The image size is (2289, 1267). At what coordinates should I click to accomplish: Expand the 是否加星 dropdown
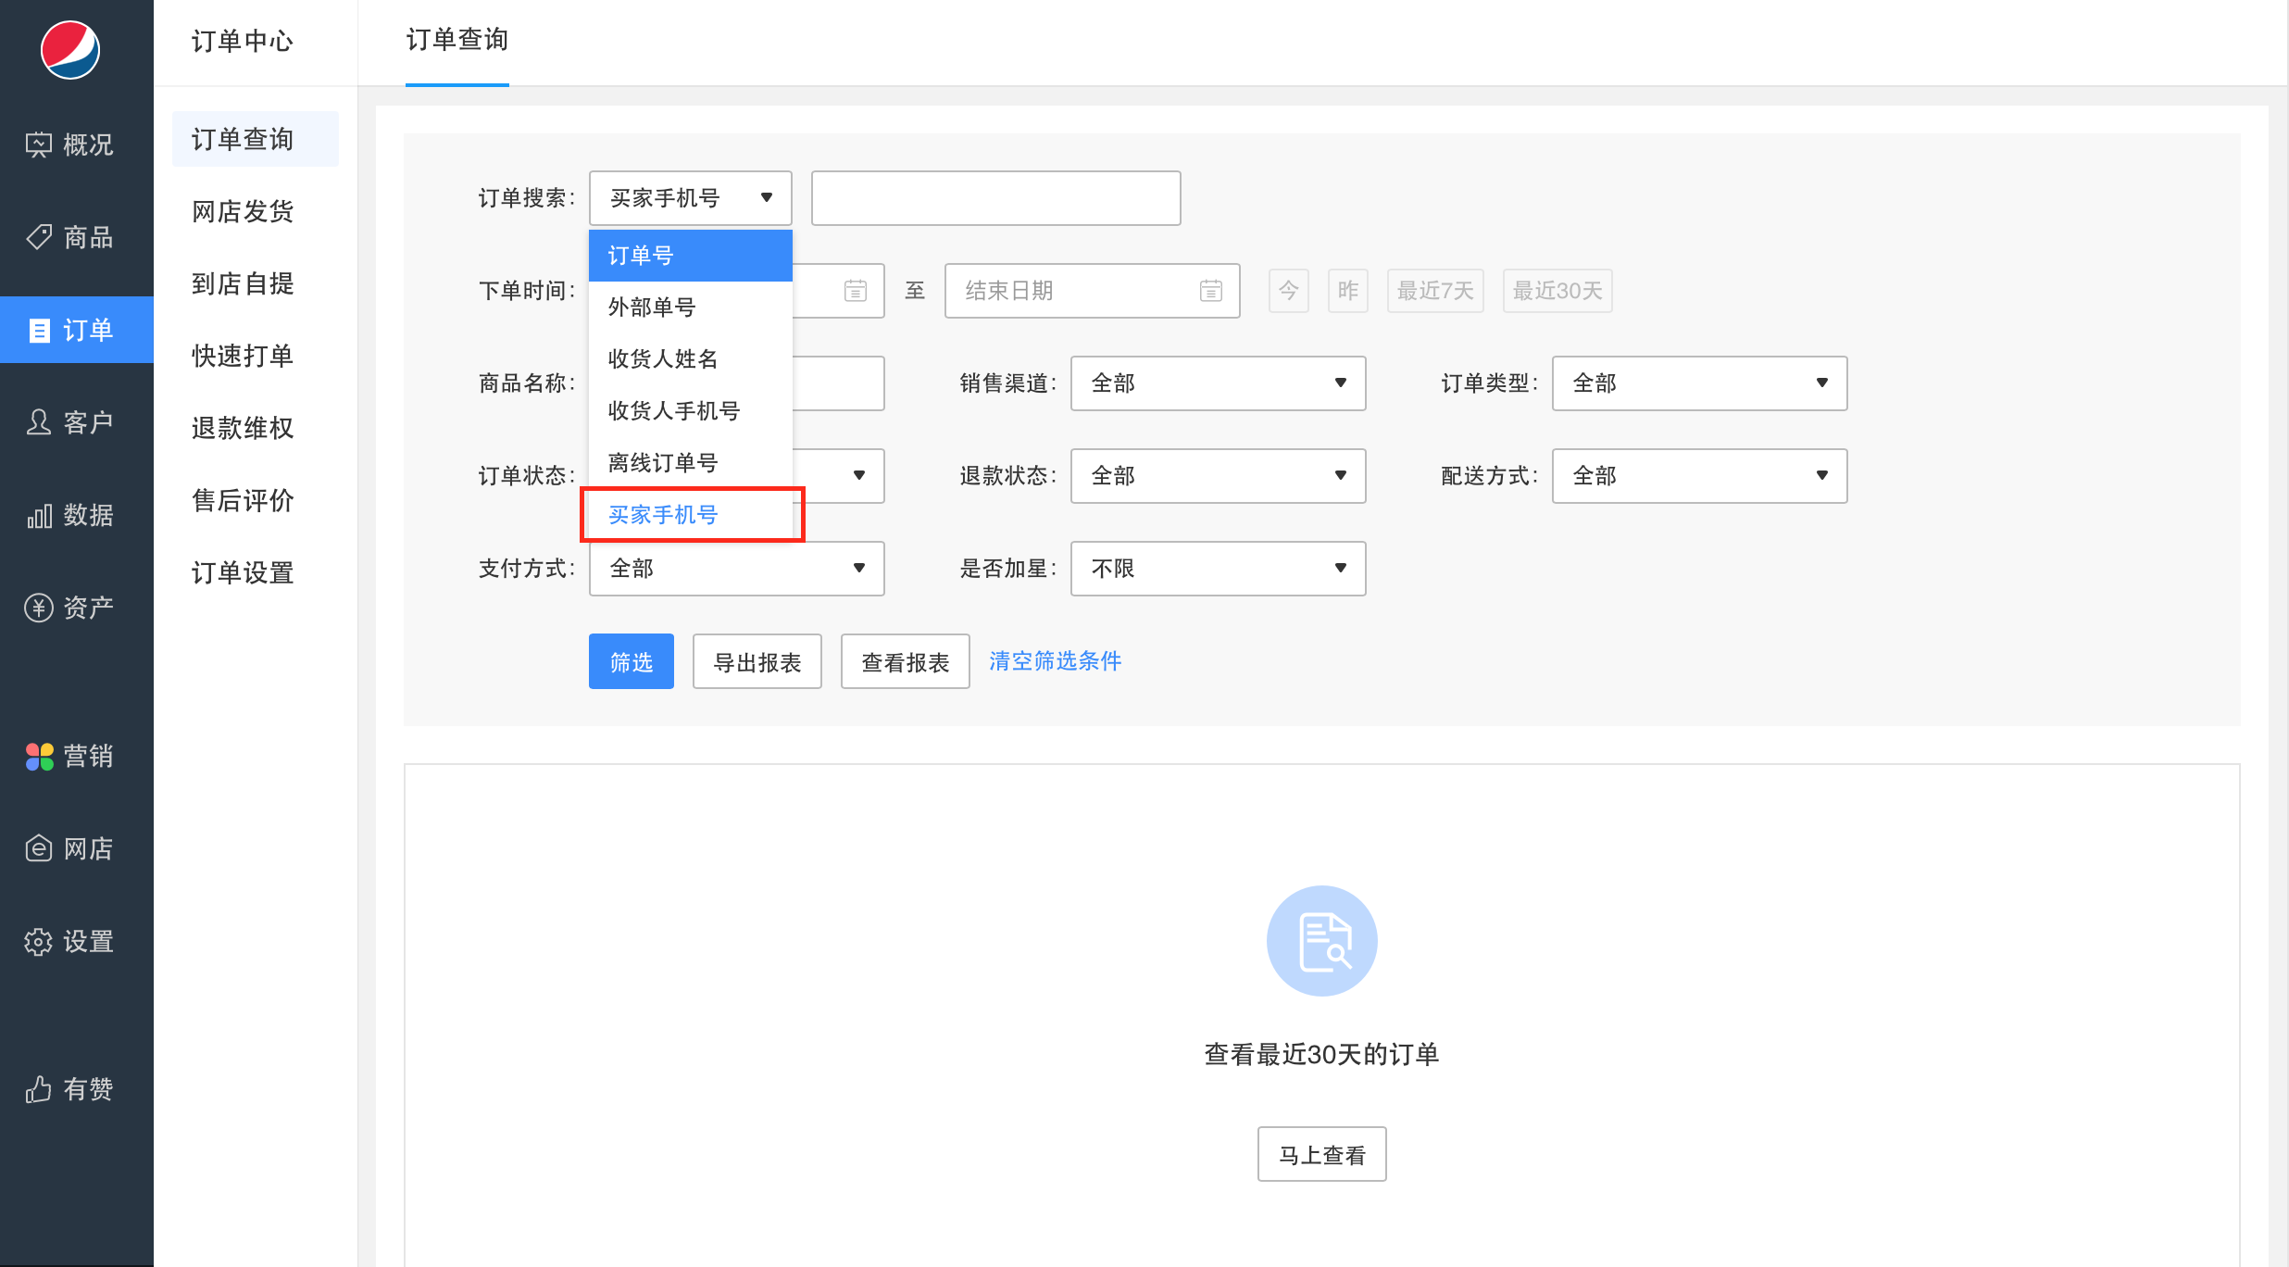tap(1218, 569)
